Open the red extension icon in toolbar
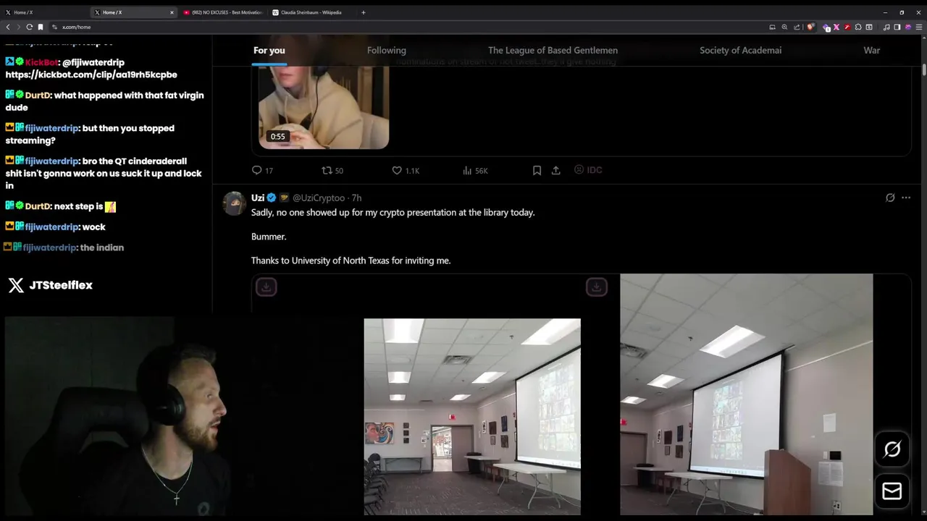The width and height of the screenshot is (927, 521). tap(847, 27)
